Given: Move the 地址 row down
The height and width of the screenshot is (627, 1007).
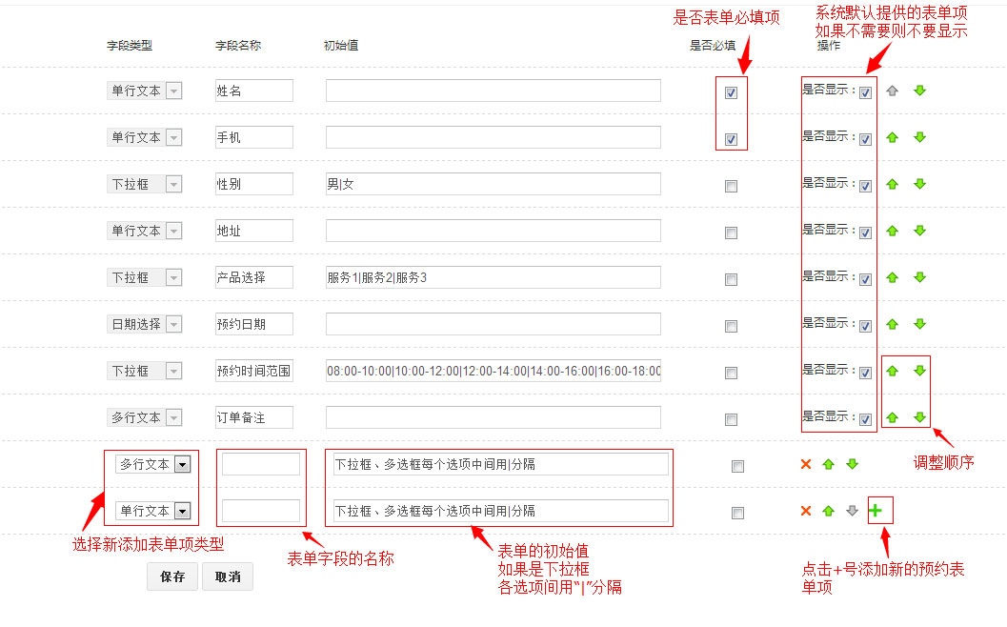Looking at the screenshot, I should [x=919, y=231].
